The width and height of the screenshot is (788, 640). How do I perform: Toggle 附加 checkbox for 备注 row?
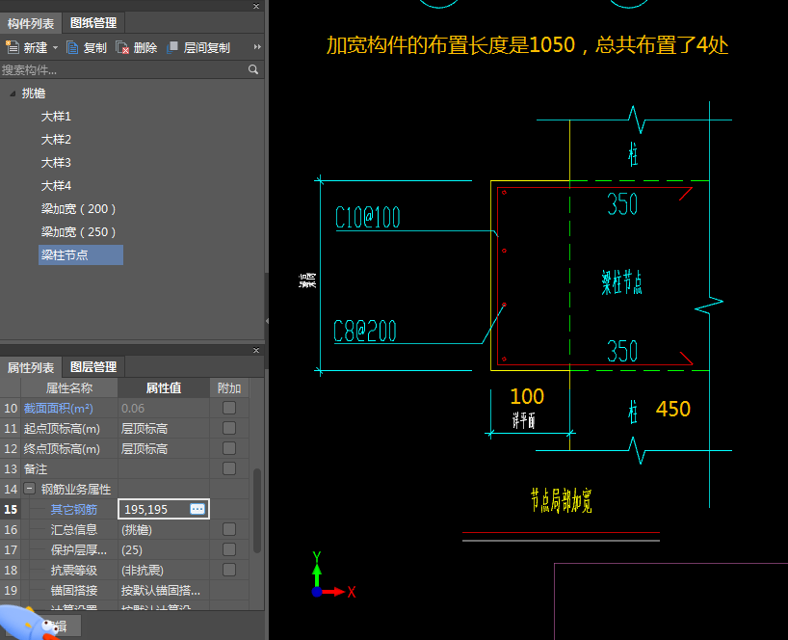(229, 468)
